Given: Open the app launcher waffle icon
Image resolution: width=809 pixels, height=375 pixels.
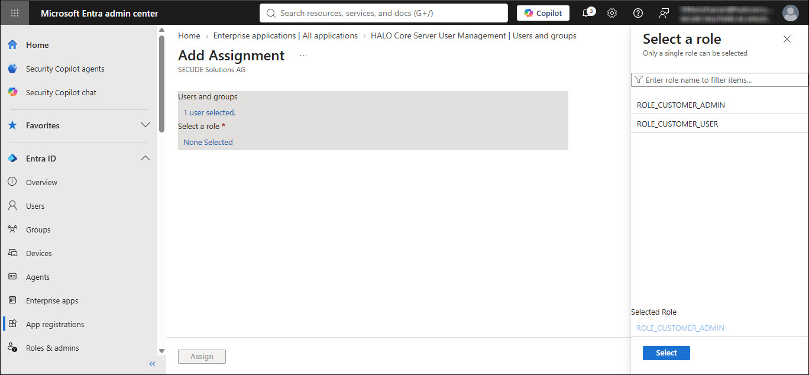Looking at the screenshot, I should 15,13.
